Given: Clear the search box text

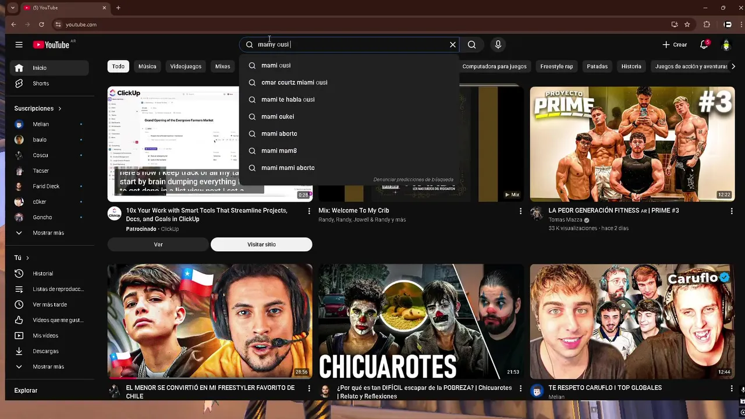Looking at the screenshot, I should (452, 45).
